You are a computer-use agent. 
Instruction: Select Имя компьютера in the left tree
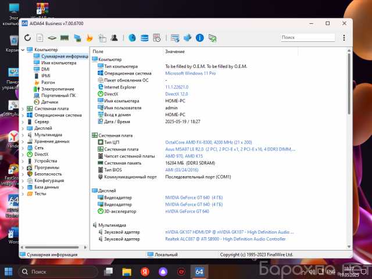coord(59,63)
